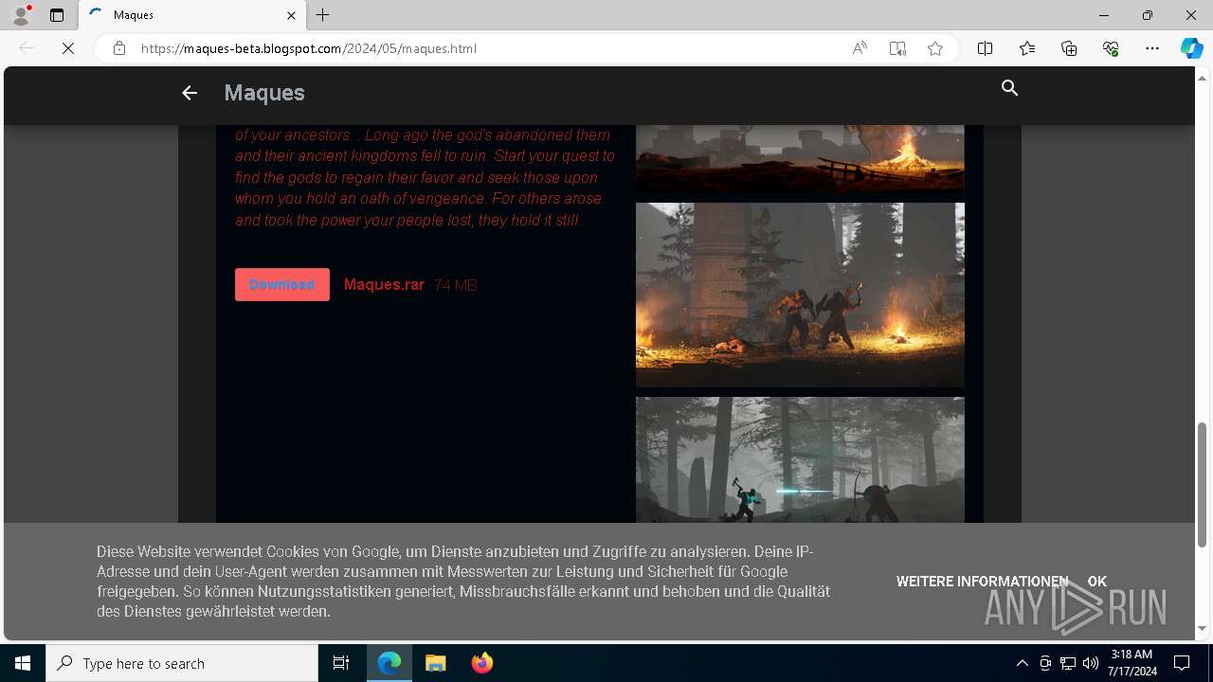Show hidden system tray icons

(1022, 663)
